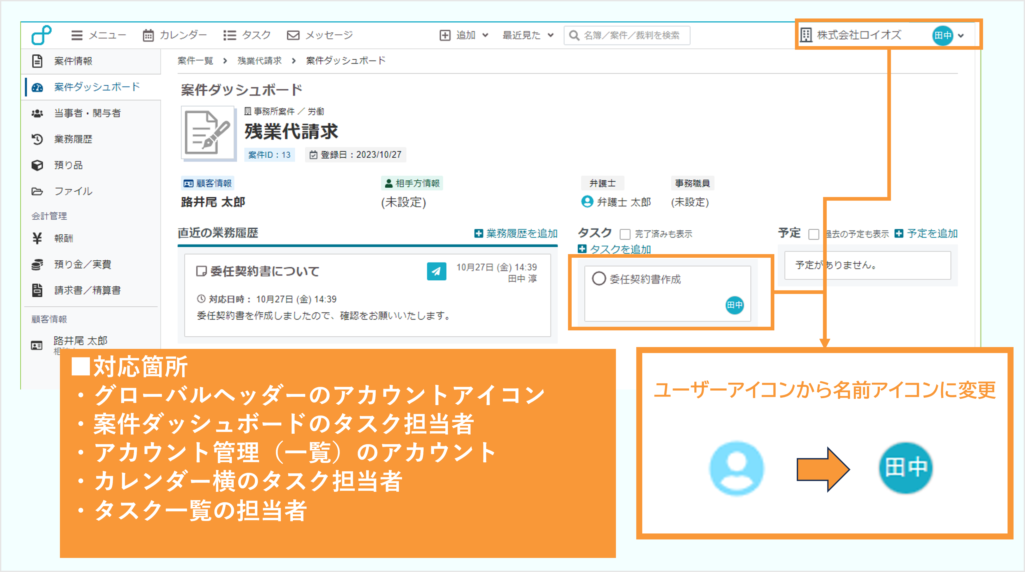Click customer name 路井尾 太郎 in dashboard
This screenshot has width=1025, height=572.
213,202
